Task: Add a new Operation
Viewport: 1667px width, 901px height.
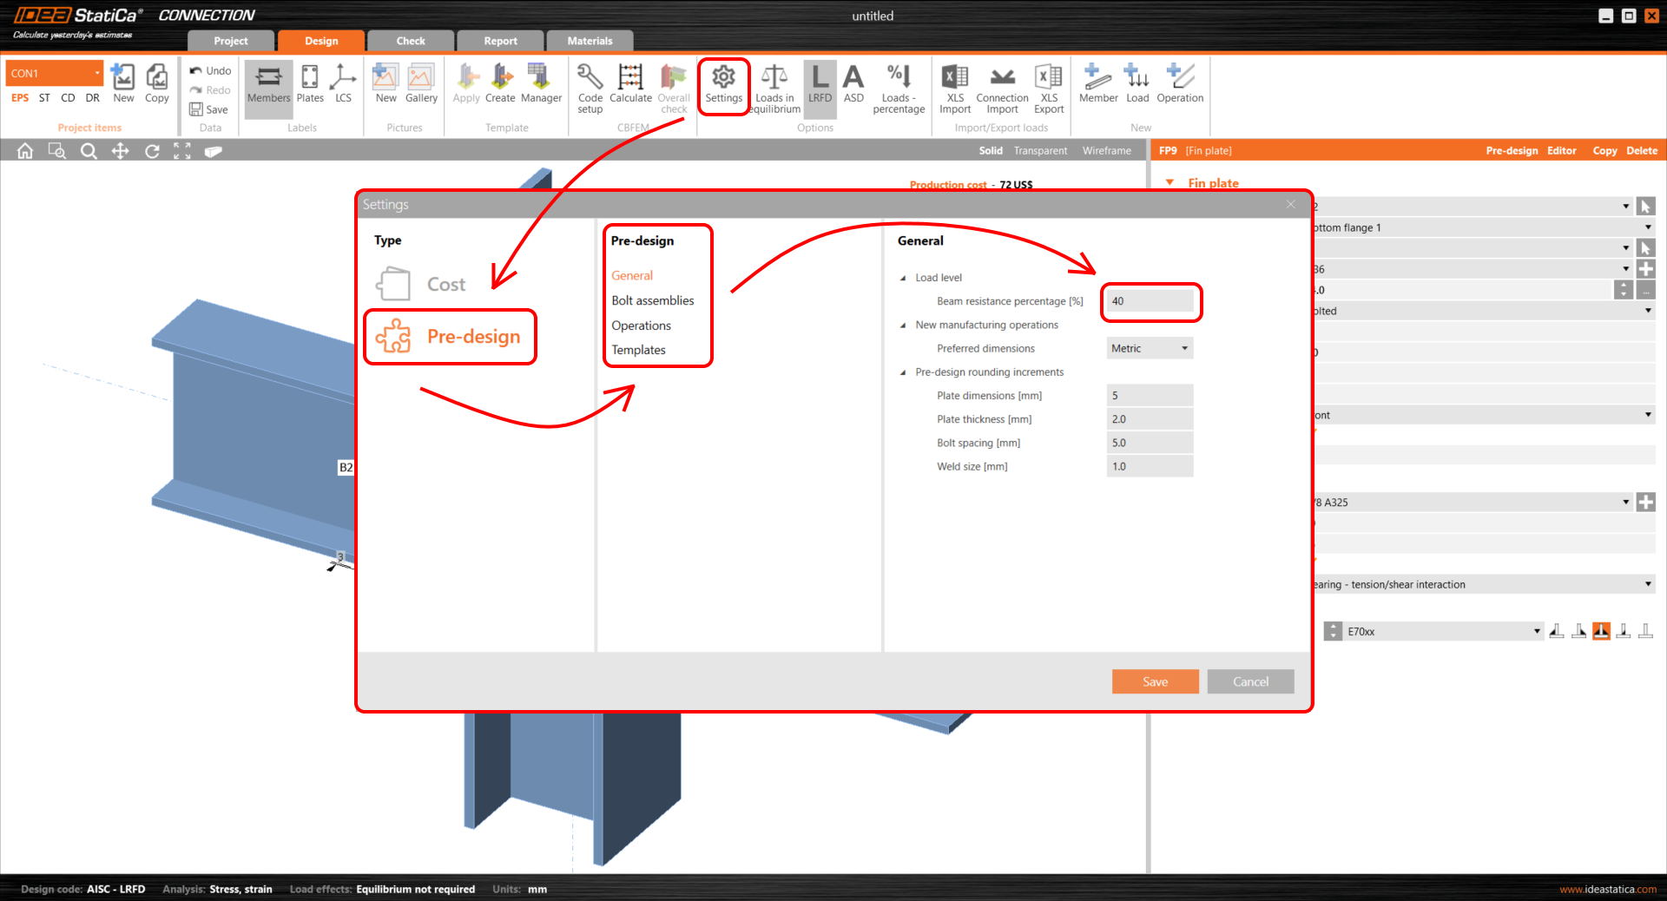Action: [x=1180, y=84]
